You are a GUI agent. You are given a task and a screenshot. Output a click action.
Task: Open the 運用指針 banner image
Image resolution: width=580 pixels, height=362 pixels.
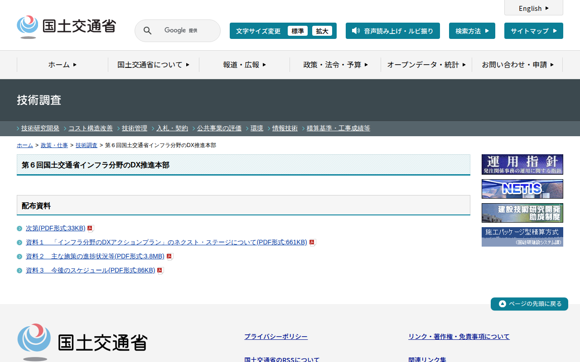click(522, 164)
